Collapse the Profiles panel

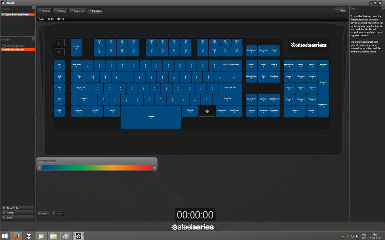[33, 39]
